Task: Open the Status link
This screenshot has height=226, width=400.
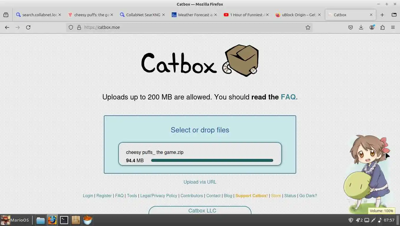Action: click(x=290, y=196)
